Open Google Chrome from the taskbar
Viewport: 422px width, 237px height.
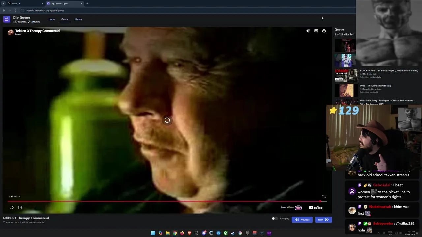[x=175, y=233]
